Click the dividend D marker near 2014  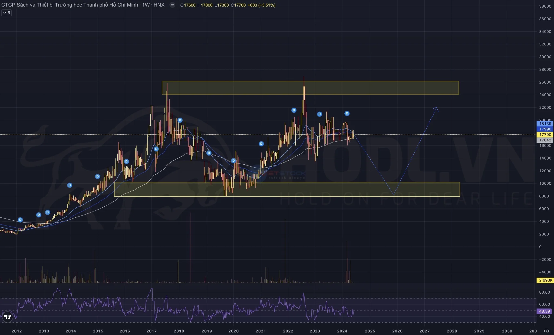pos(70,185)
